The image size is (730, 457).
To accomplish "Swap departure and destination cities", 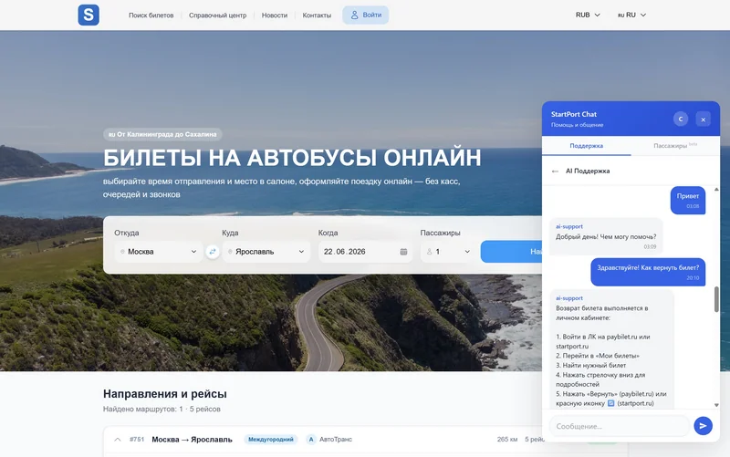I will click(x=213, y=252).
